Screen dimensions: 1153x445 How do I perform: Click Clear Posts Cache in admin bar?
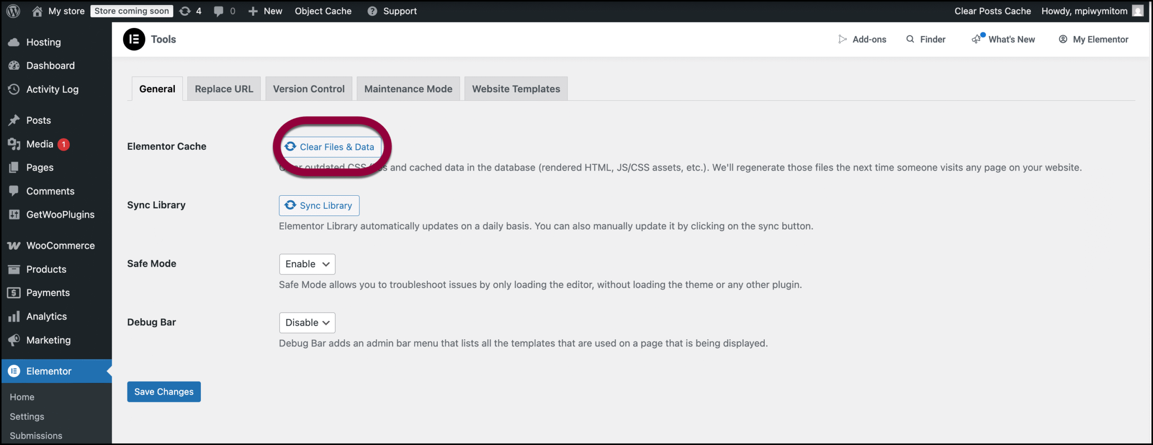tap(993, 11)
